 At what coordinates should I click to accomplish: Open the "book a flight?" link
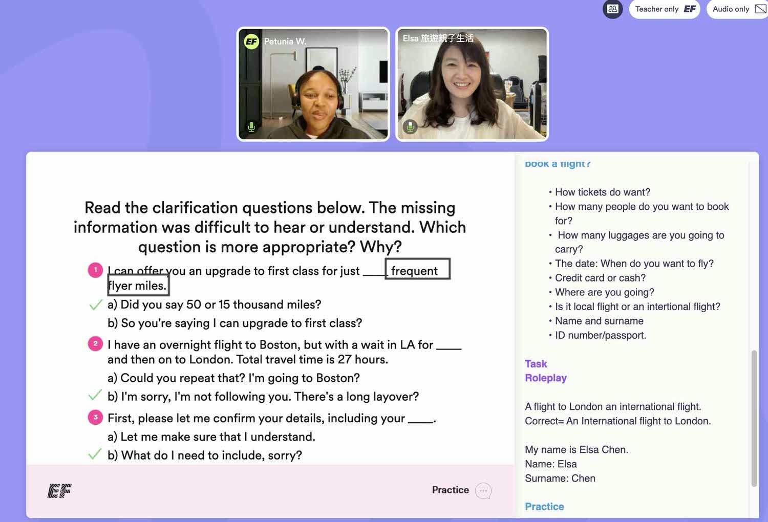coord(557,163)
